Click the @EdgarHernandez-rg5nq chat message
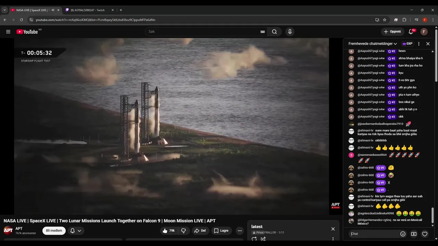The image size is (438, 246). [x=390, y=222]
